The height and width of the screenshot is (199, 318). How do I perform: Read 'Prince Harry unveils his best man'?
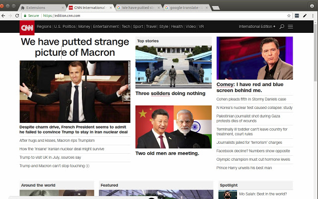click(x=244, y=168)
